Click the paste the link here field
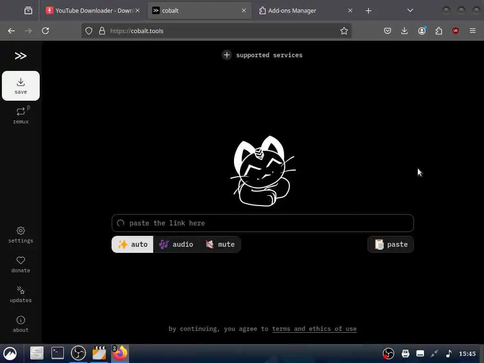This screenshot has height=363, width=484. pos(262,223)
